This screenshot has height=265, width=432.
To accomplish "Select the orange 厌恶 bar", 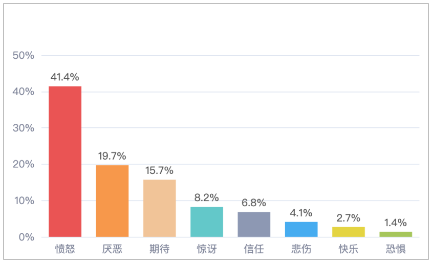I will tap(112, 201).
